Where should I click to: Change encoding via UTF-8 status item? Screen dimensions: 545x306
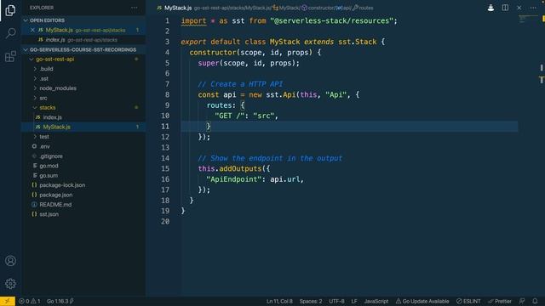336,301
